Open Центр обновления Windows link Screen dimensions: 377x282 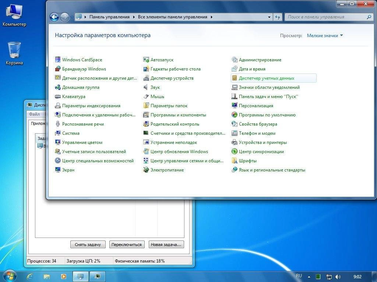(179, 152)
